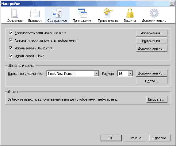176x146 pixels.
Task: Open Исключения for popup blocking
Action: coord(152,33)
